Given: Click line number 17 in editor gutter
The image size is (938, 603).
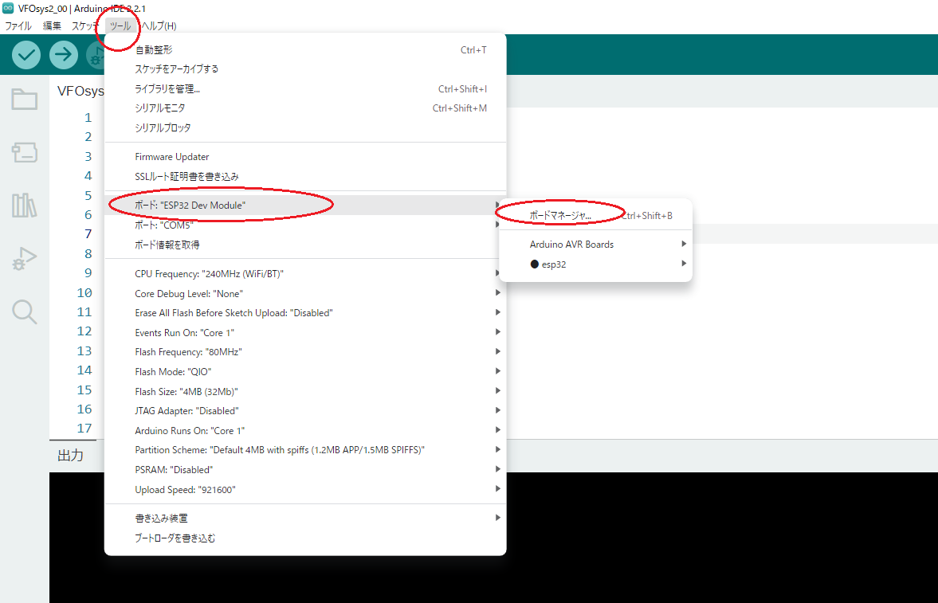Looking at the screenshot, I should coord(84,429).
